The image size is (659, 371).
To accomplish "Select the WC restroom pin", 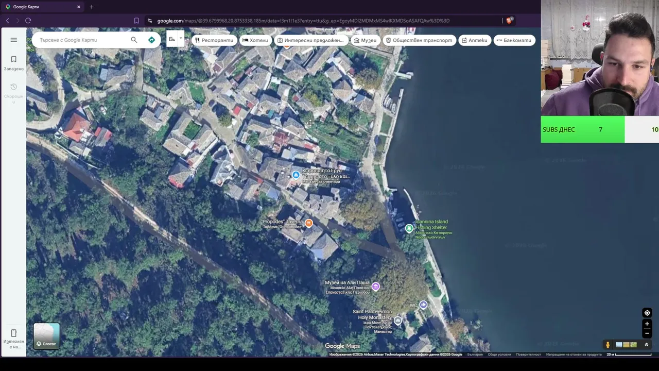I will tap(423, 305).
